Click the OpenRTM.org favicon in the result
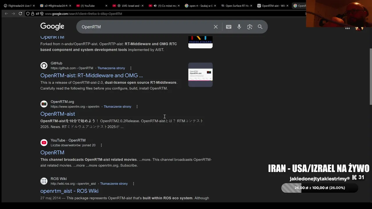 tap(44, 104)
